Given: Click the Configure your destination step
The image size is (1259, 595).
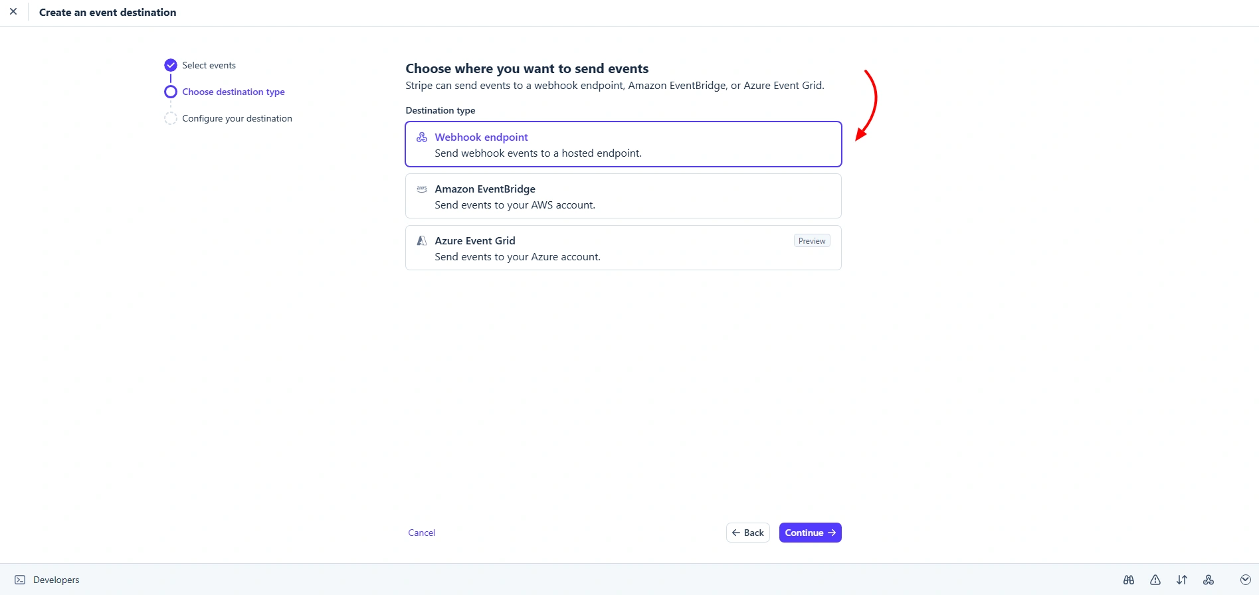Looking at the screenshot, I should pos(237,118).
